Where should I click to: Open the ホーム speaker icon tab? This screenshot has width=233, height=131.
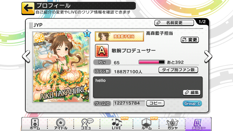click(x=35, y=124)
